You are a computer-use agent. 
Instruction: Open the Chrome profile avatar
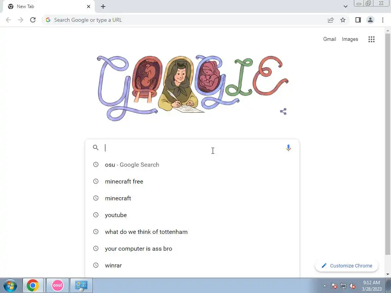click(x=370, y=20)
